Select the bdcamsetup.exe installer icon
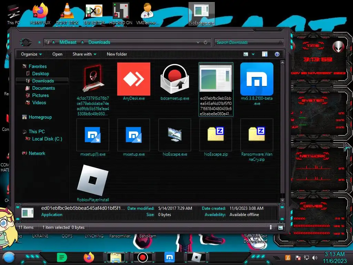This screenshot has width=353, height=265. [x=175, y=79]
